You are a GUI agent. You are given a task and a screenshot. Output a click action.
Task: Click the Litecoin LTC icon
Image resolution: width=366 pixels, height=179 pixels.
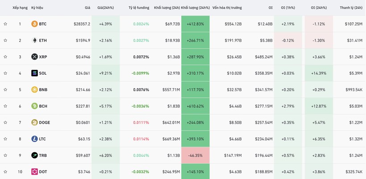[x=34, y=139]
